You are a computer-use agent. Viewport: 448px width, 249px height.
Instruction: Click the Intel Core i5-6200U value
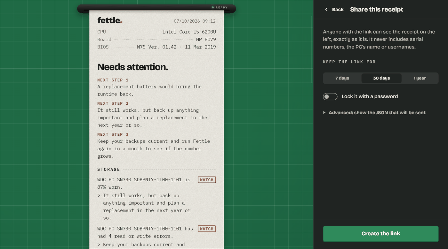(189, 32)
